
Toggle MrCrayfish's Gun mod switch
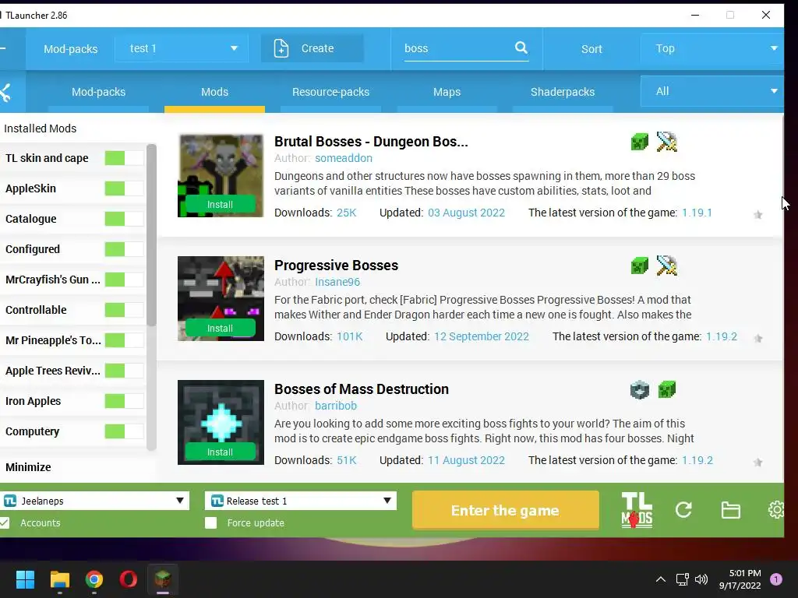click(x=124, y=280)
